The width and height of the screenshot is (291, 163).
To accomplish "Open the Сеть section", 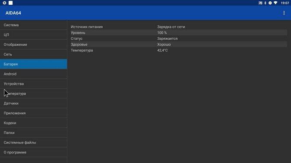I will point(33,54).
